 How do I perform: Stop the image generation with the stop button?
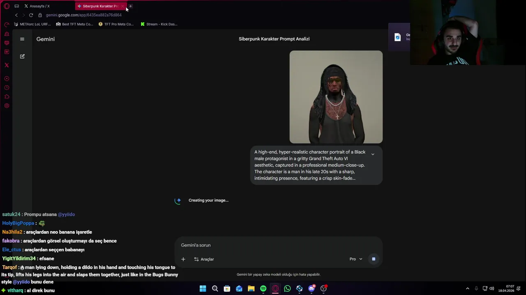(373, 259)
